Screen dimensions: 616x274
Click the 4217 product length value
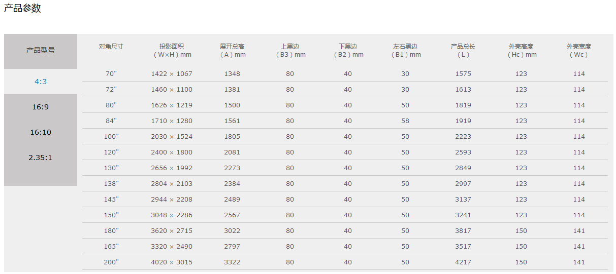pyautogui.click(x=463, y=262)
